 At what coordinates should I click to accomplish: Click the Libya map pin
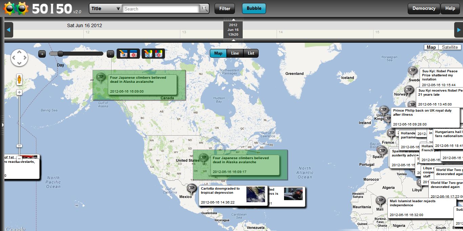[x=421, y=184]
